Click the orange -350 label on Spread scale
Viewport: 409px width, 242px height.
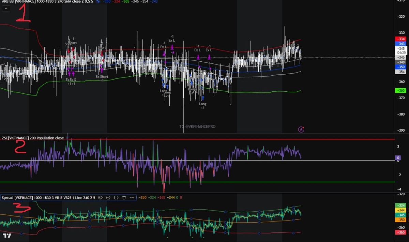click(400, 220)
